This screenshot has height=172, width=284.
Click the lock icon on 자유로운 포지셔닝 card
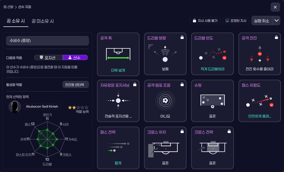pos(135,84)
